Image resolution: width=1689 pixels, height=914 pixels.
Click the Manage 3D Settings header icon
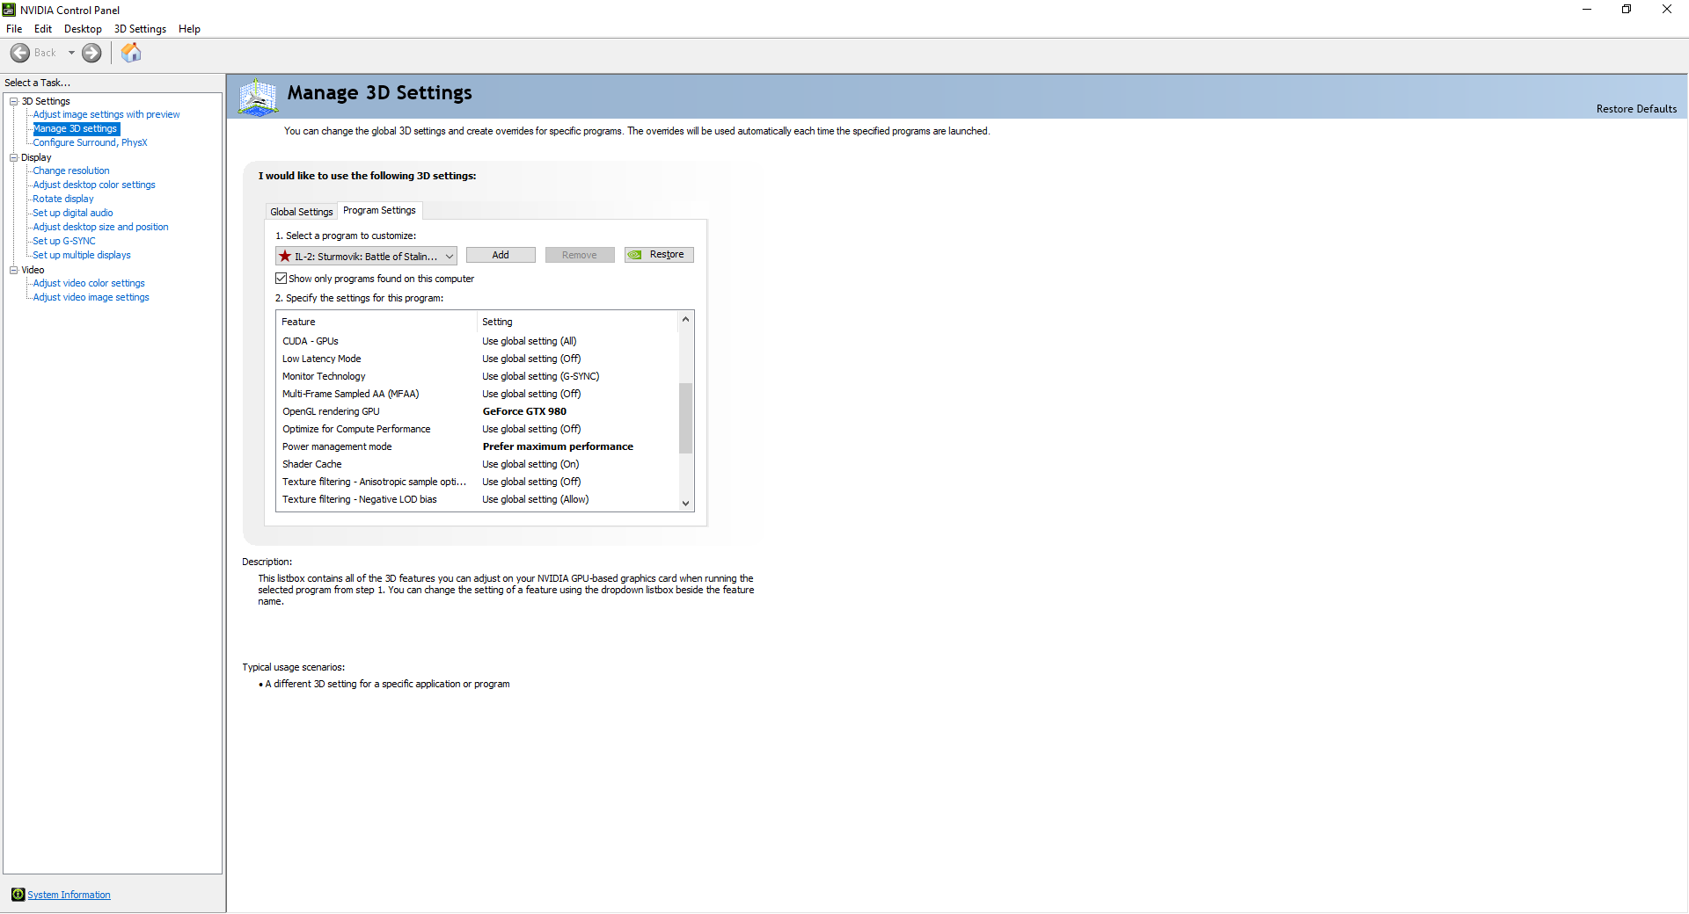tap(259, 97)
